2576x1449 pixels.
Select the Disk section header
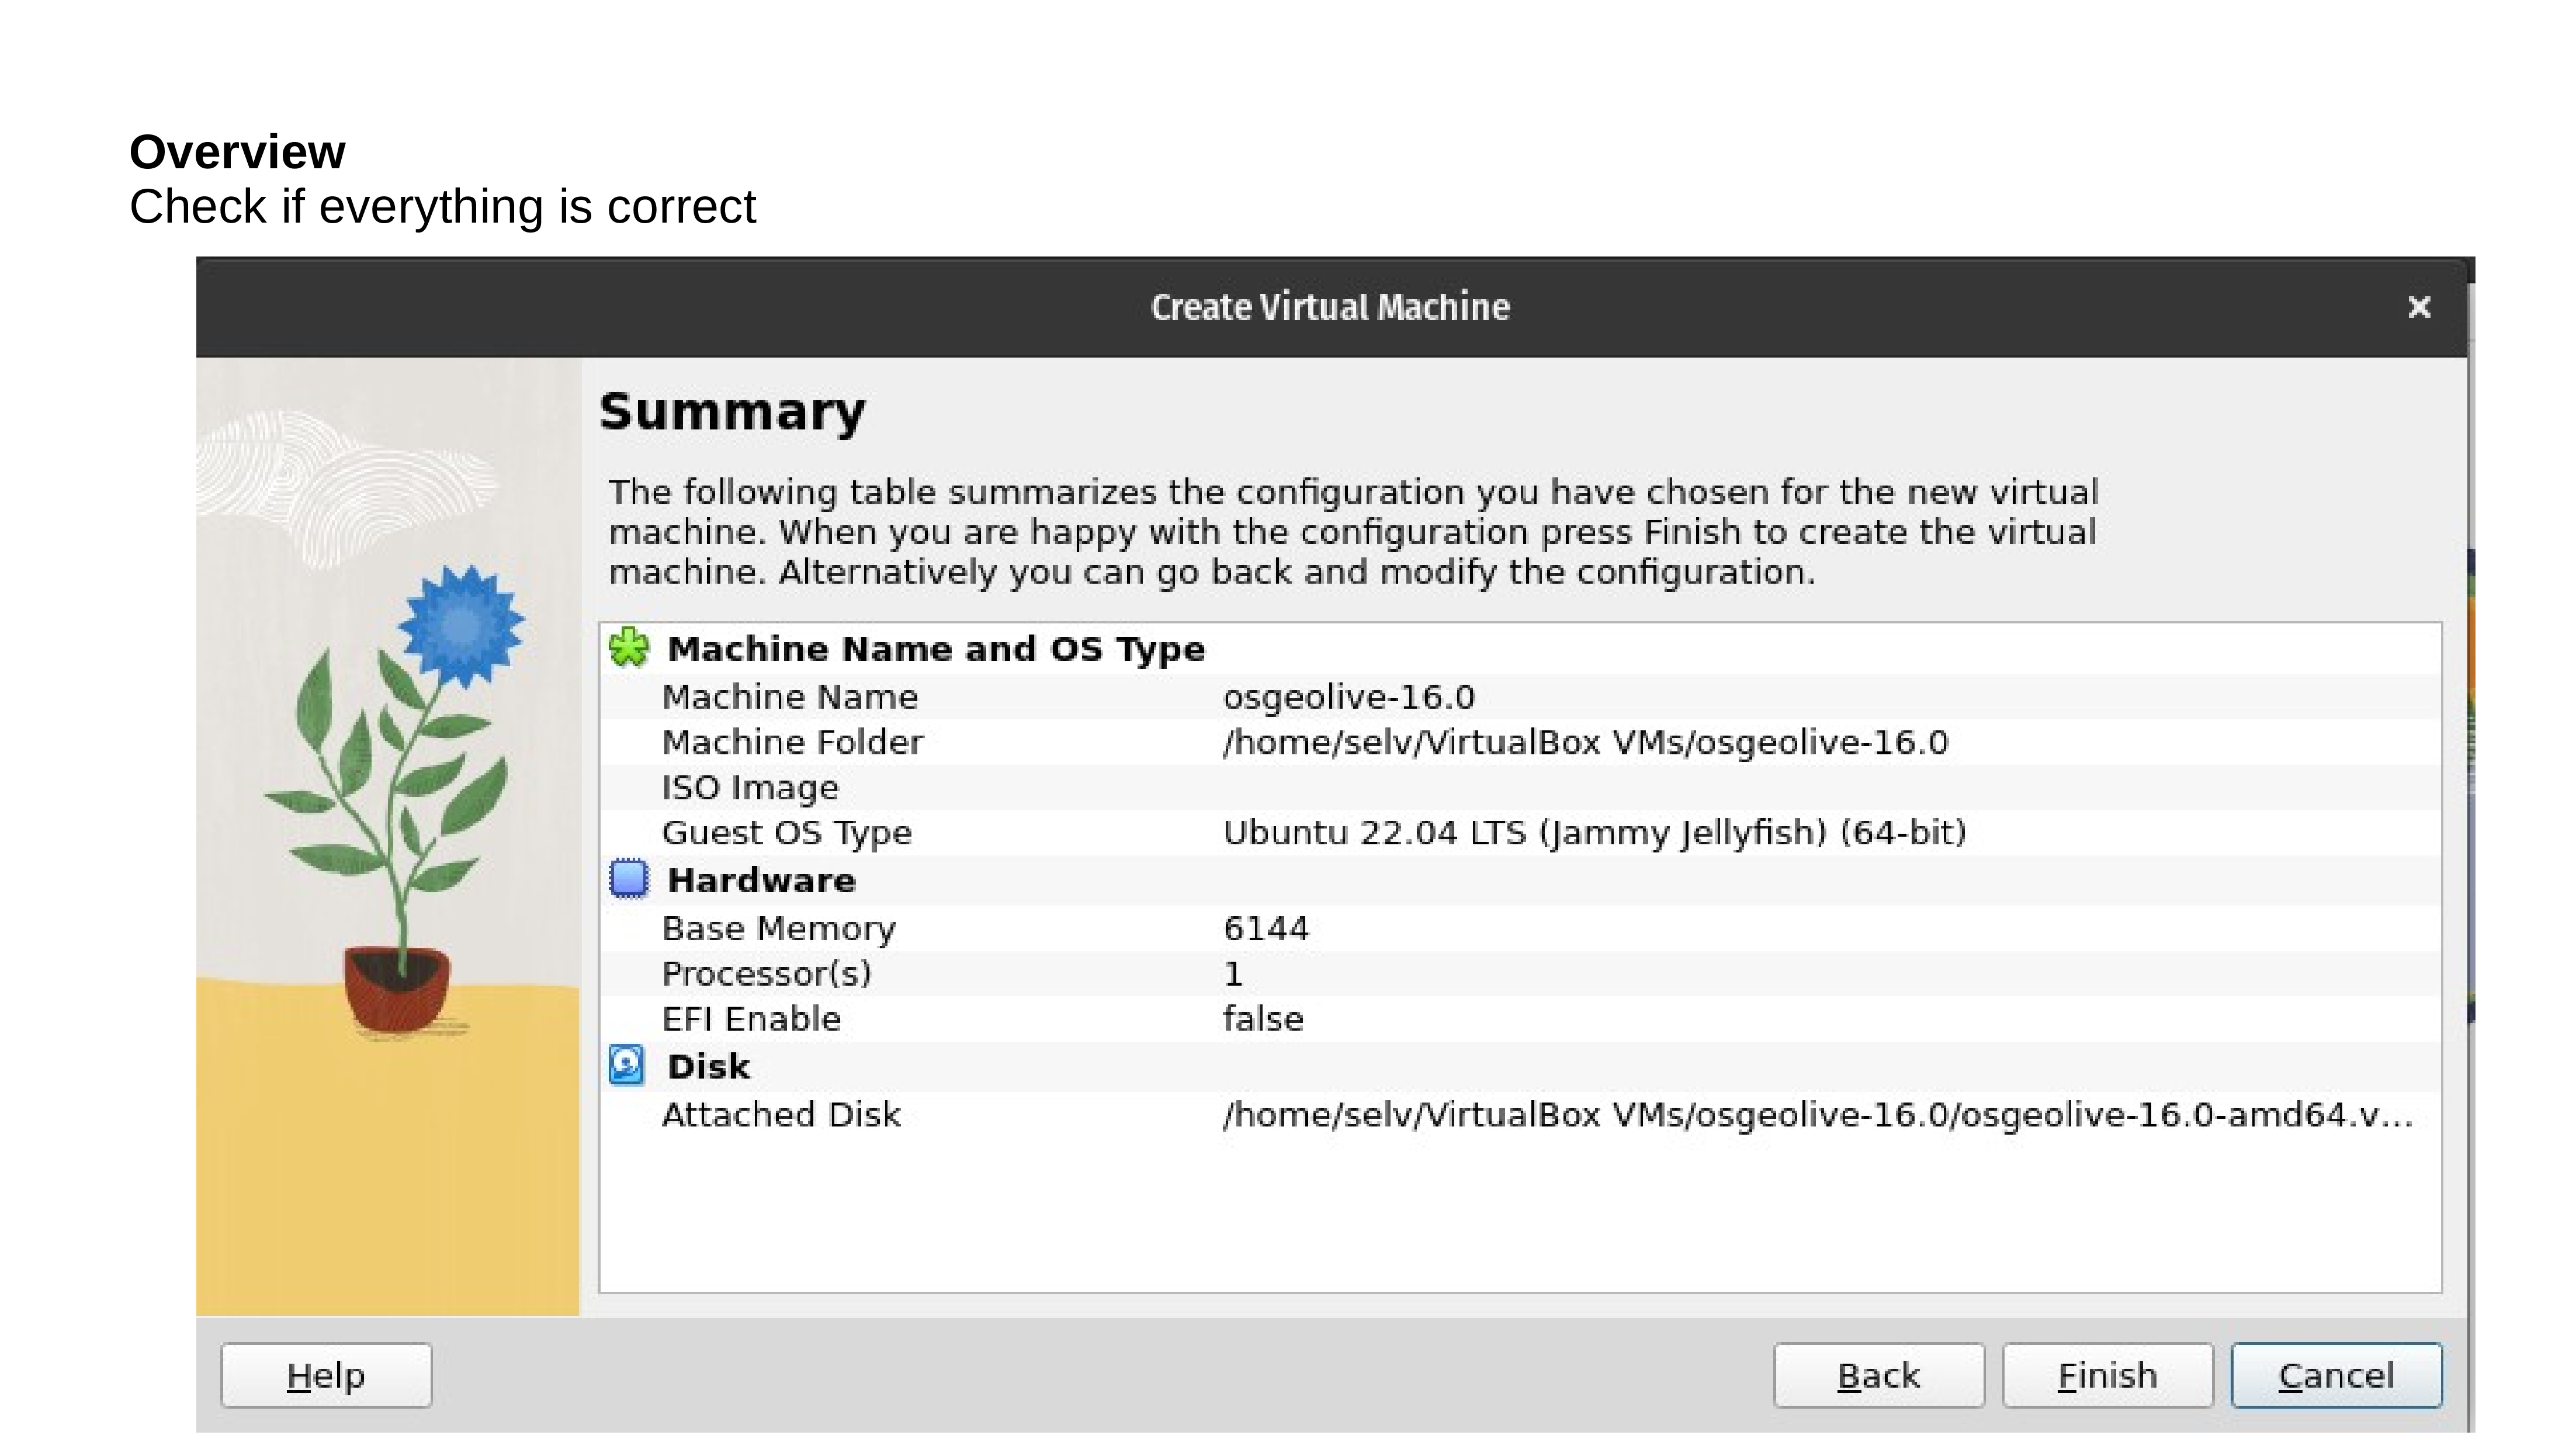point(708,1067)
